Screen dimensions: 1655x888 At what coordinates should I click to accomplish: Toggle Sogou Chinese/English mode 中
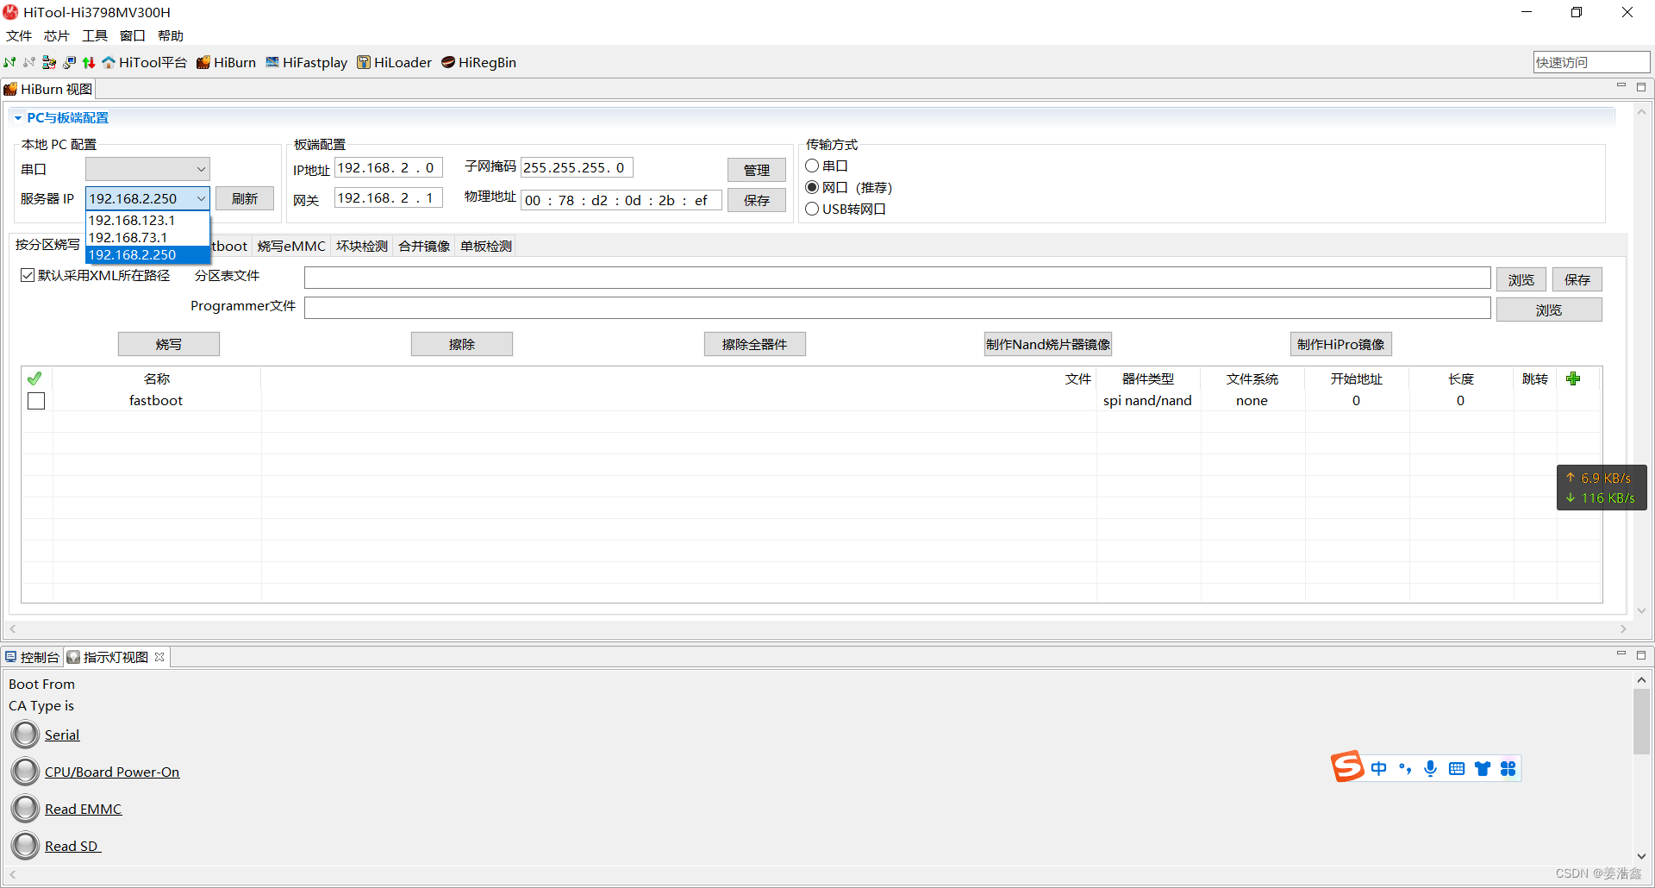tap(1379, 768)
